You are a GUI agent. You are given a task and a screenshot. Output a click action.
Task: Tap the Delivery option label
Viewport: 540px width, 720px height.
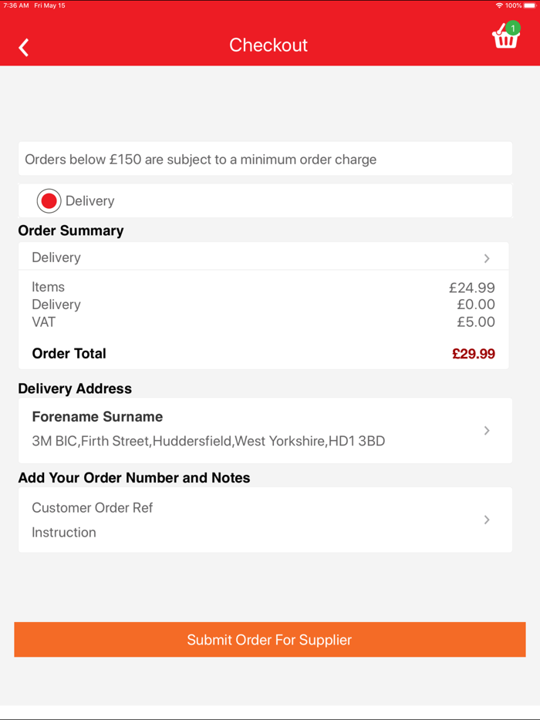90,201
